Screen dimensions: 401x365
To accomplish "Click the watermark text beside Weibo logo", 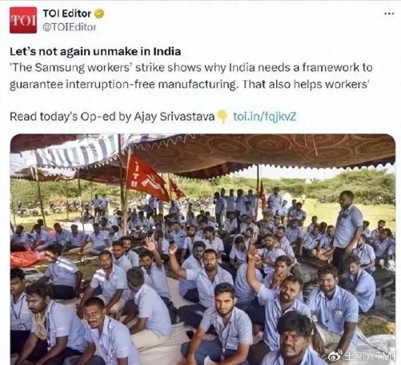I will coord(368,355).
